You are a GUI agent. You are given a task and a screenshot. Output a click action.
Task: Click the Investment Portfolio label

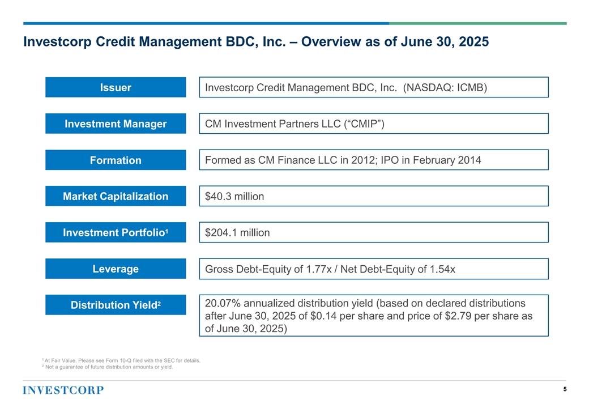coord(116,232)
